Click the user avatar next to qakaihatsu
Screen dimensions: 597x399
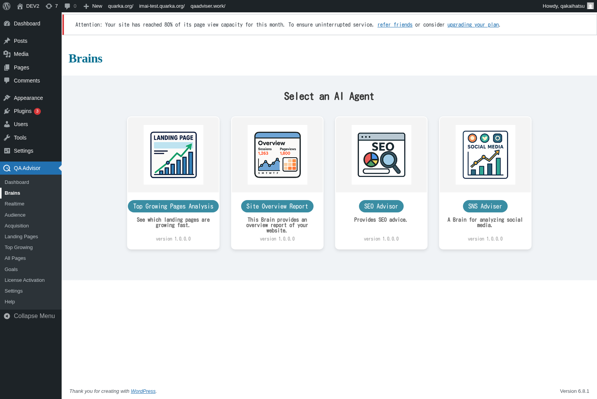pyautogui.click(x=590, y=6)
